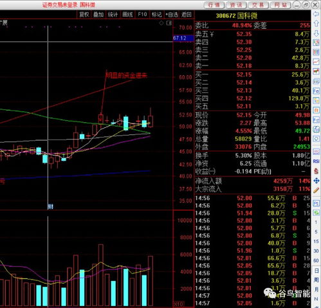Click the +自选 add to watchlist button
Screen dimensions: 321x308
pyautogui.click(x=172, y=15)
